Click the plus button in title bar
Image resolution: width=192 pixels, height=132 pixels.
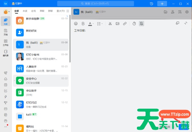pos(162,4)
